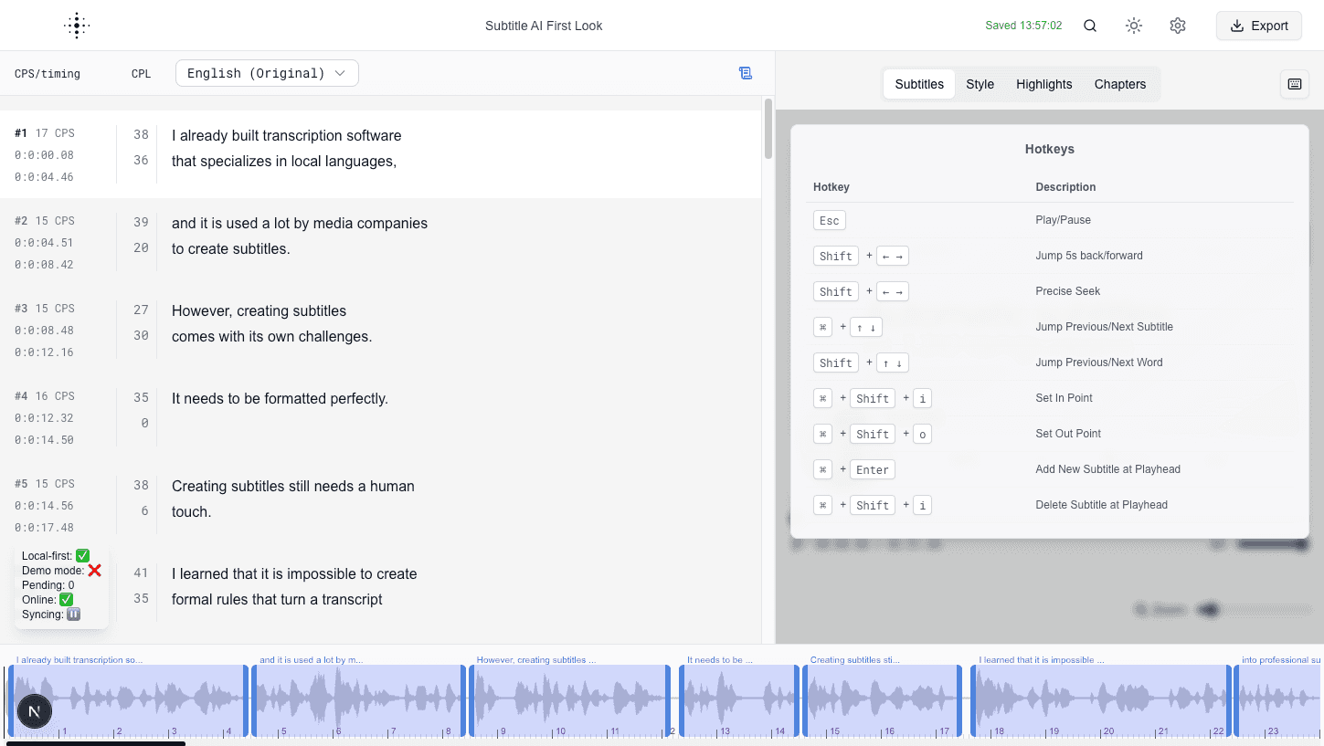Toggle light/dark theme sun icon
1324x746 pixels.
coord(1134,26)
